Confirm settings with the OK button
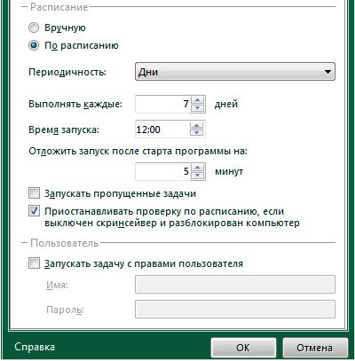This screenshot has width=355, height=361. (243, 348)
